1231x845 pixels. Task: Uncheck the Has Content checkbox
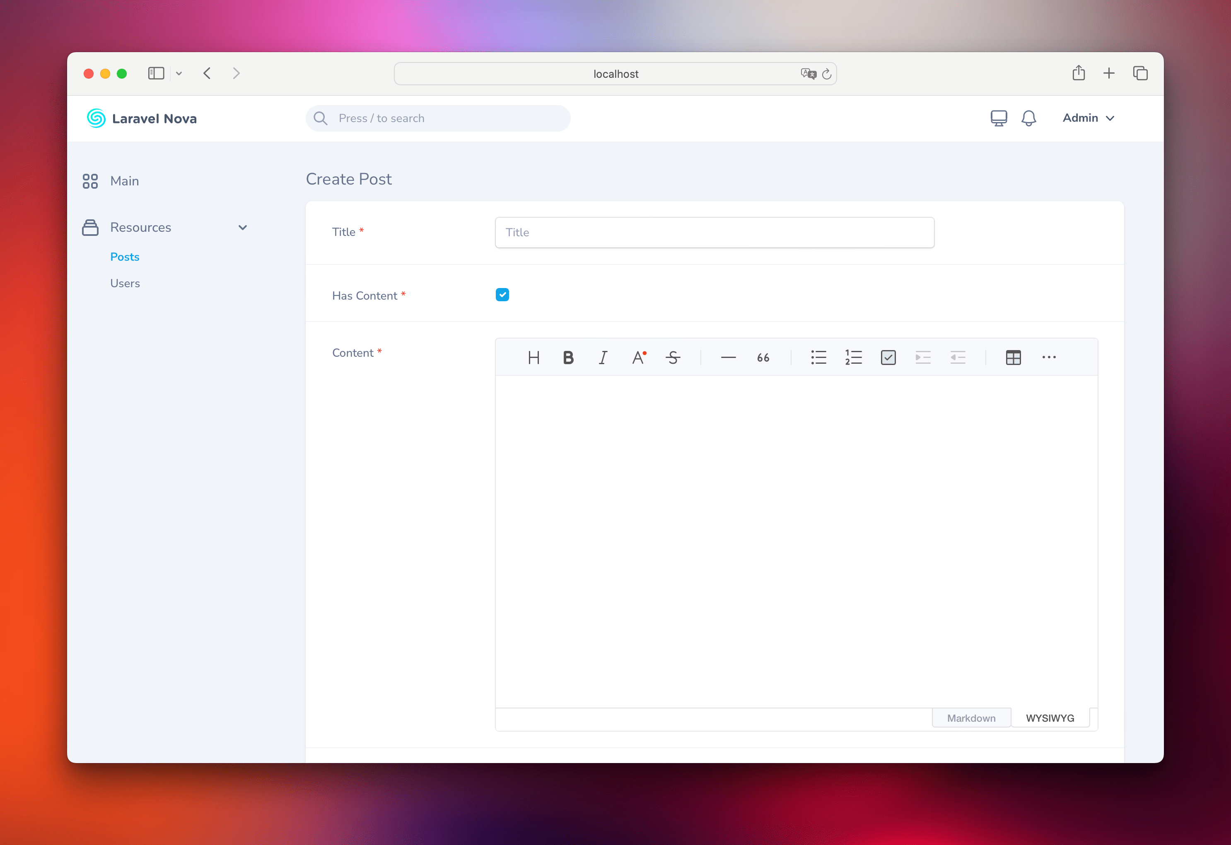pos(502,294)
